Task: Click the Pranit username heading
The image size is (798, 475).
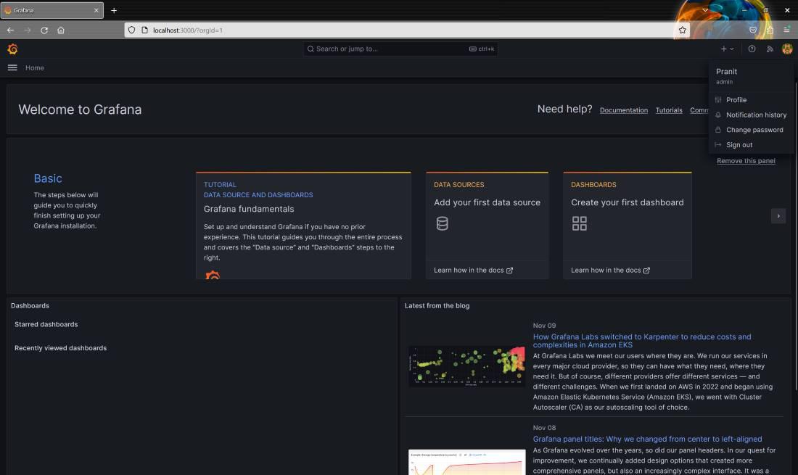Action: point(726,72)
